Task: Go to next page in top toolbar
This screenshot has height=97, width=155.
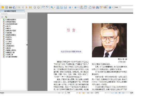Action: pyautogui.click(x=26, y=7)
